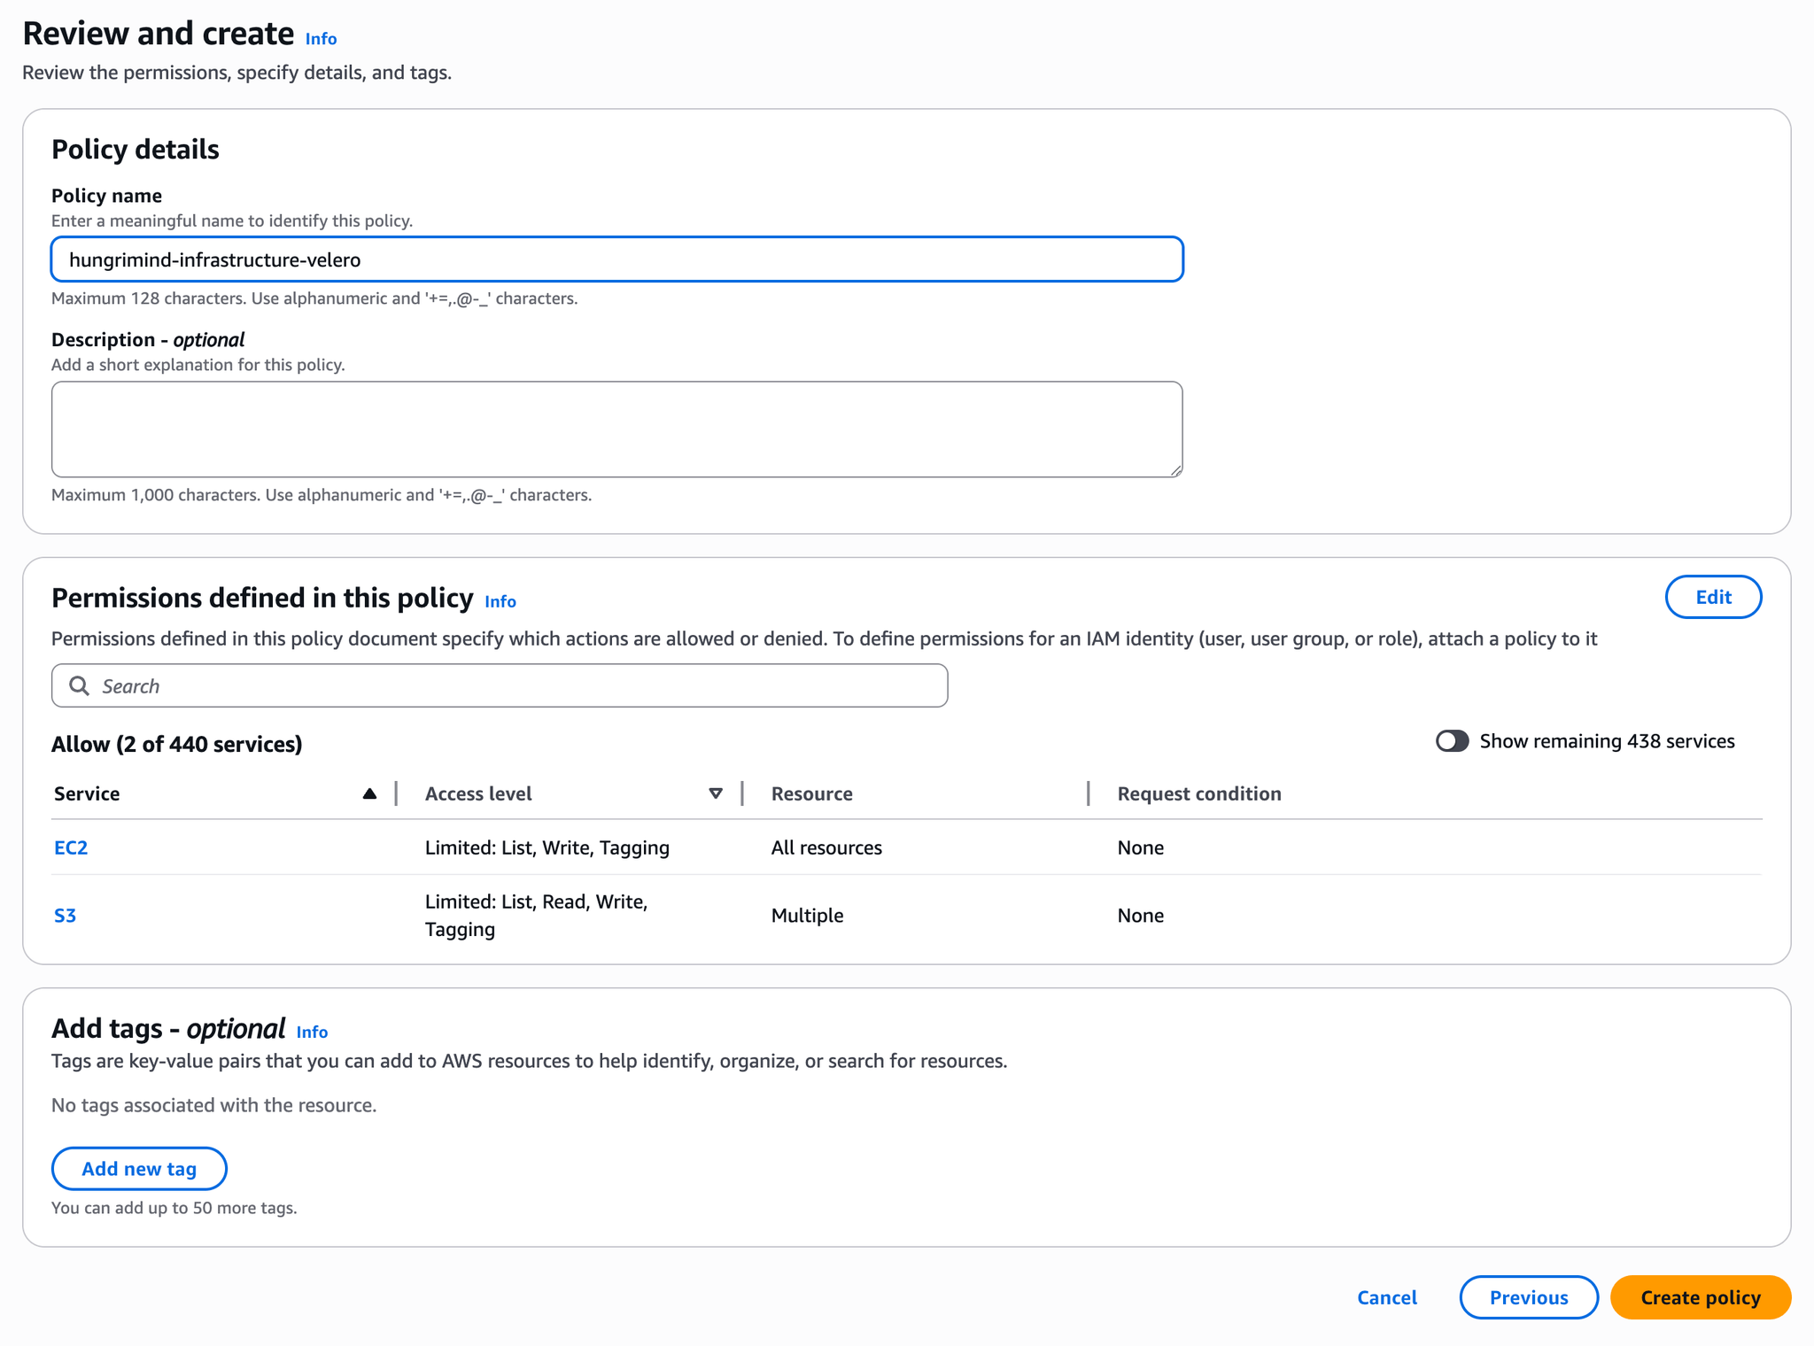Toggle Show remaining 438 services
Viewport: 1814px width, 1346px height.
pyautogui.click(x=1452, y=741)
